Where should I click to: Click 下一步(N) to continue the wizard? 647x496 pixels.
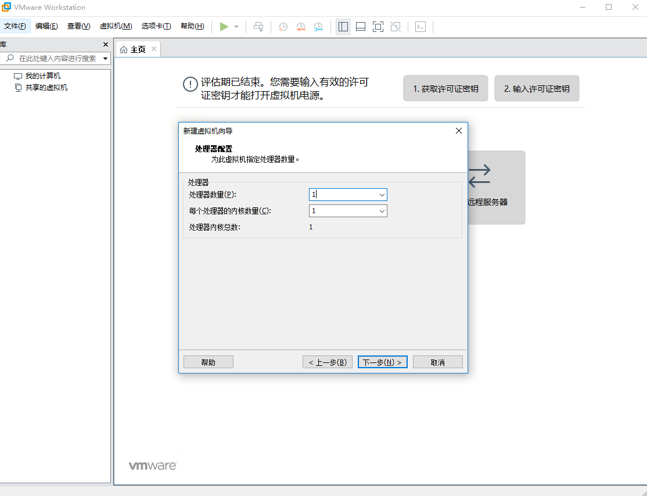point(383,362)
